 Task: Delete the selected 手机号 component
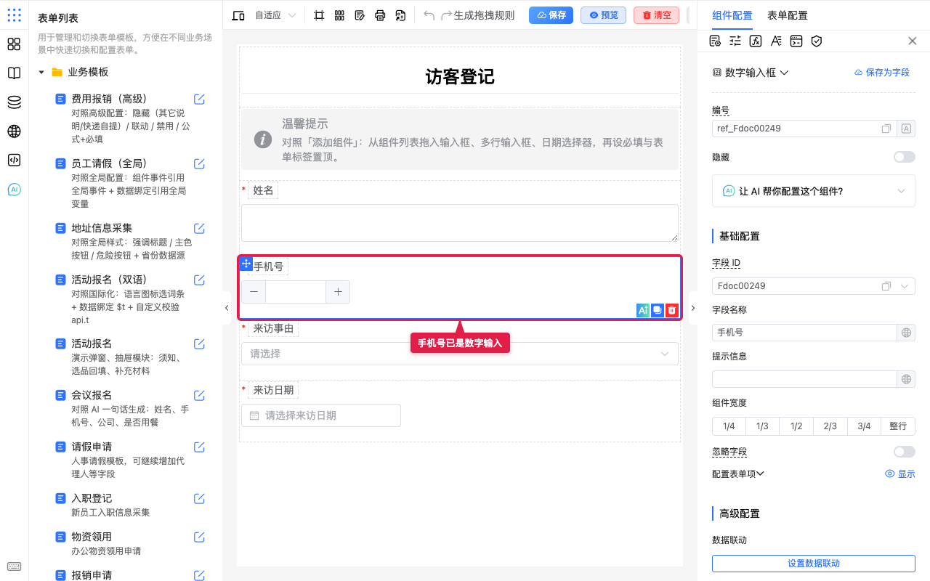672,310
